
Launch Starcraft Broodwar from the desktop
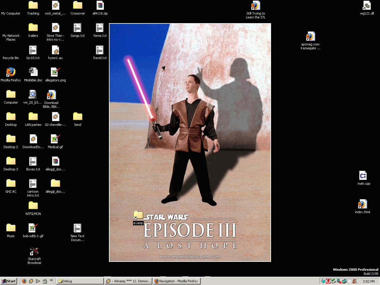[34, 251]
